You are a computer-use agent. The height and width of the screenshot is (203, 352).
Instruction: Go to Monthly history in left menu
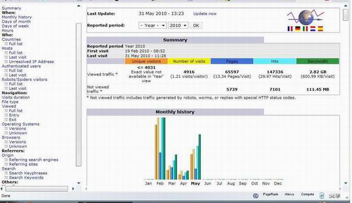tap(17, 17)
